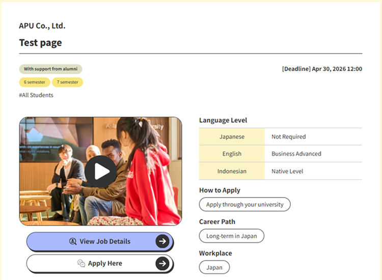Click the 'View Job Details' button label
Viewport: 382px width, 280px height.
[105, 241]
